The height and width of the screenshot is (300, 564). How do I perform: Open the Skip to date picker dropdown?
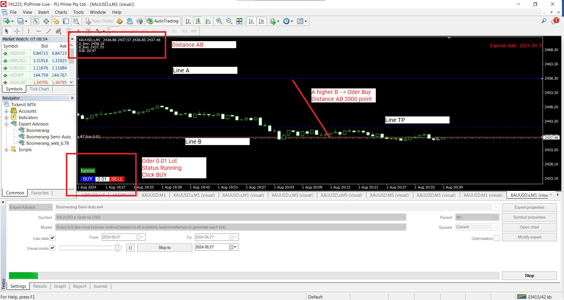(233, 247)
